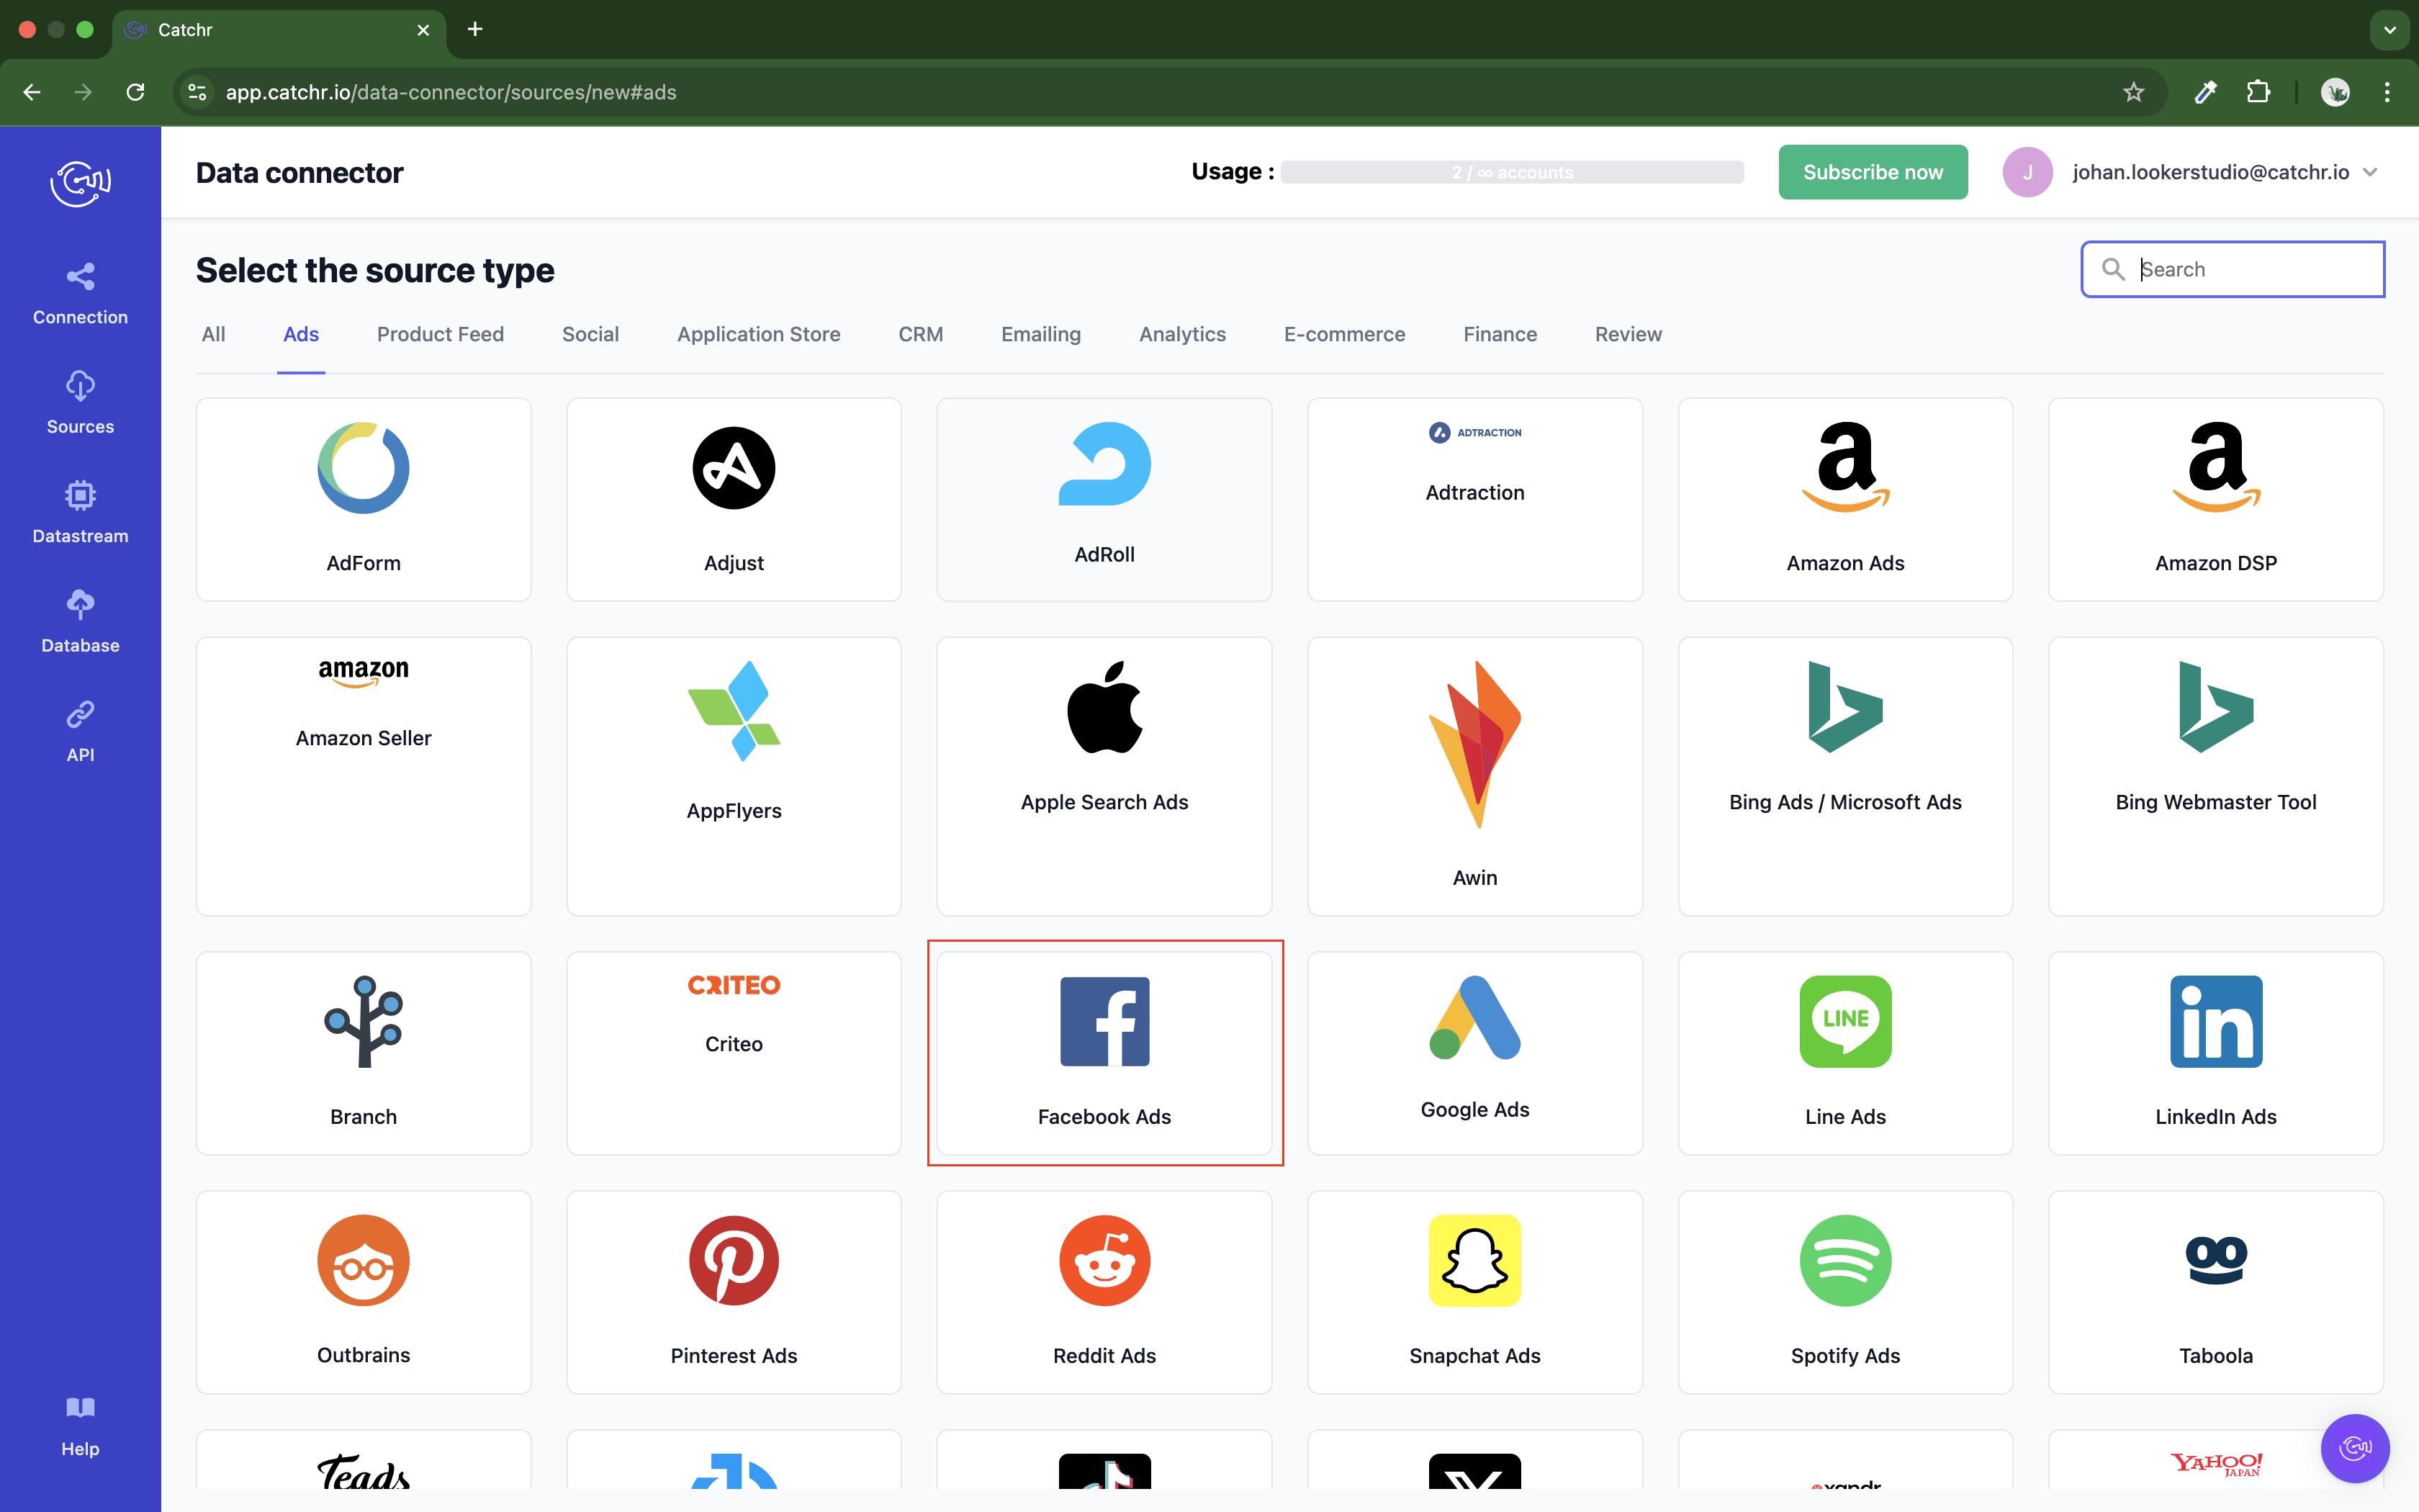This screenshot has height=1512, width=2419.
Task: Click the accounts usage progress bar
Action: 1511,172
